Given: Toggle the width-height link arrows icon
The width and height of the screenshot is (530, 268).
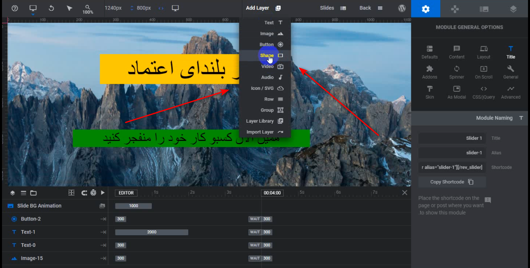Looking at the screenshot, I should coord(161,8).
